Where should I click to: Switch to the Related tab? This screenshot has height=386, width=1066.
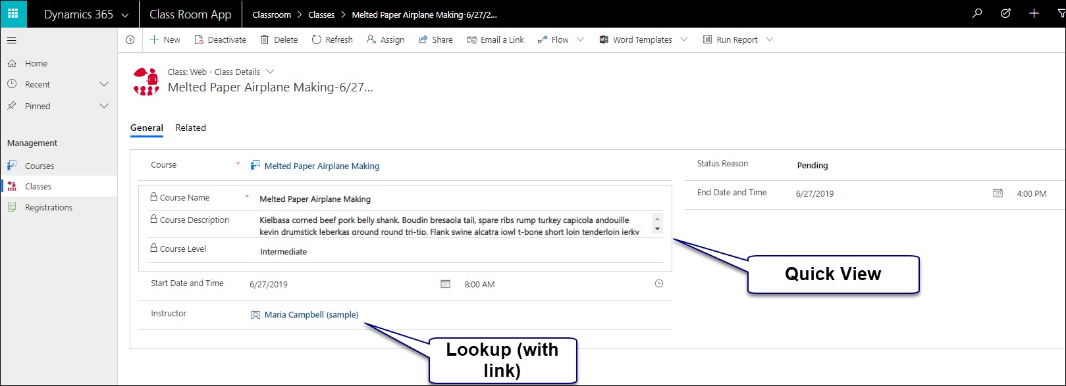[x=190, y=128]
